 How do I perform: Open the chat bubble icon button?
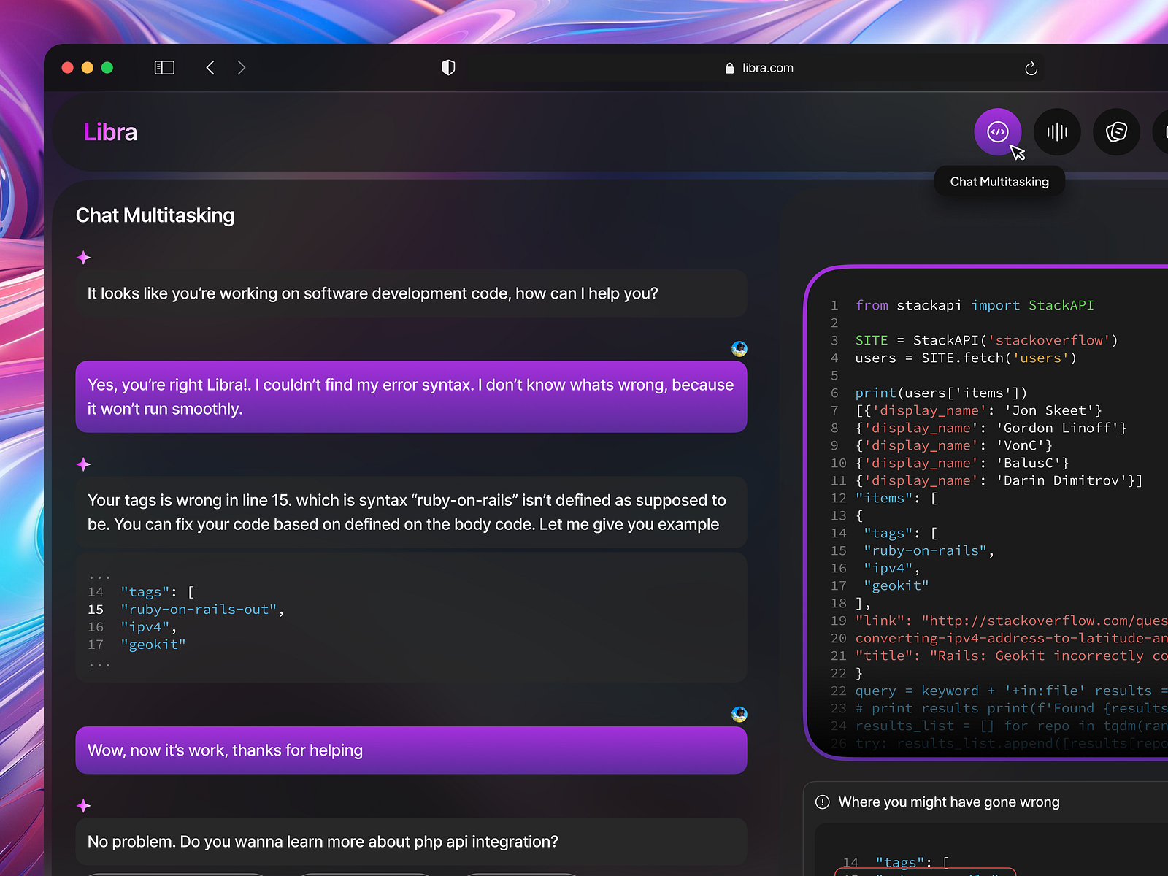(1116, 132)
